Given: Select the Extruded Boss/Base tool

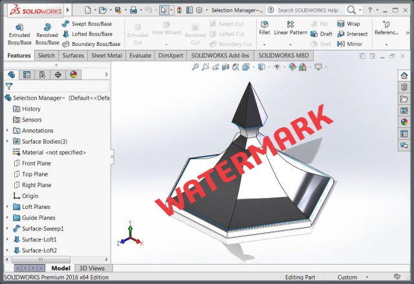Looking at the screenshot, I should (x=19, y=34).
